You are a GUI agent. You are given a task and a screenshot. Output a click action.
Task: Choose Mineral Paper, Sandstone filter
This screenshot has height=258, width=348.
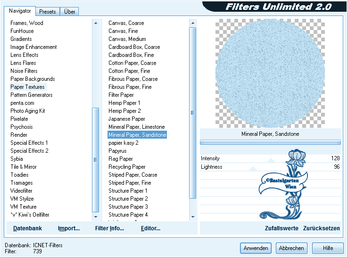pyautogui.click(x=137, y=135)
